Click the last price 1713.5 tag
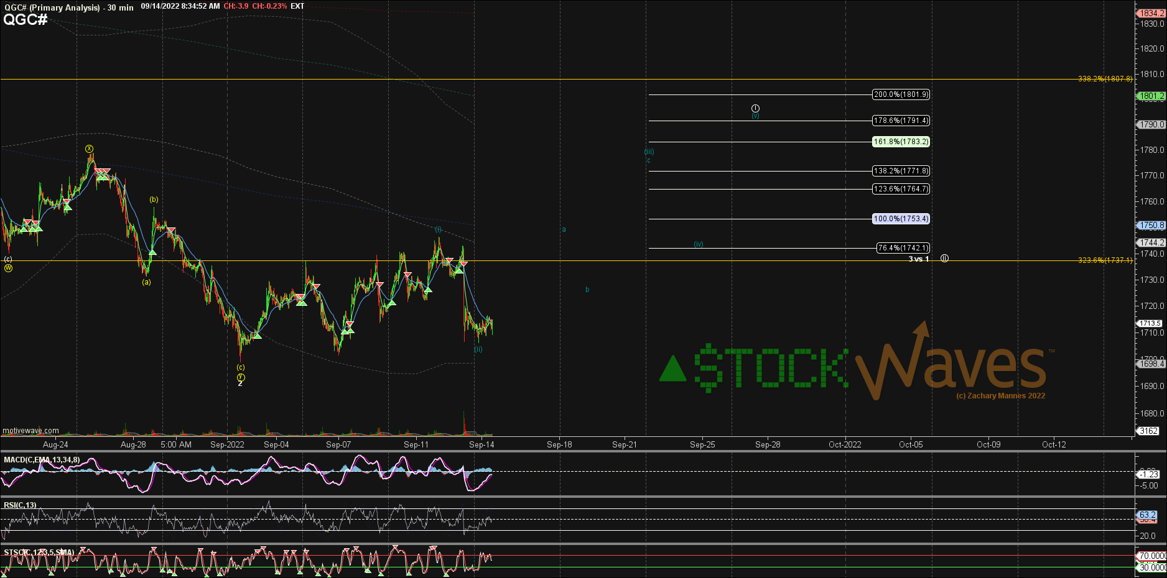Image resolution: width=1167 pixels, height=578 pixels. pos(1150,323)
